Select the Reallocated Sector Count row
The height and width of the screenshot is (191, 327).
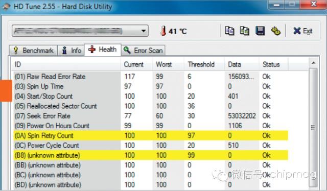(151, 106)
